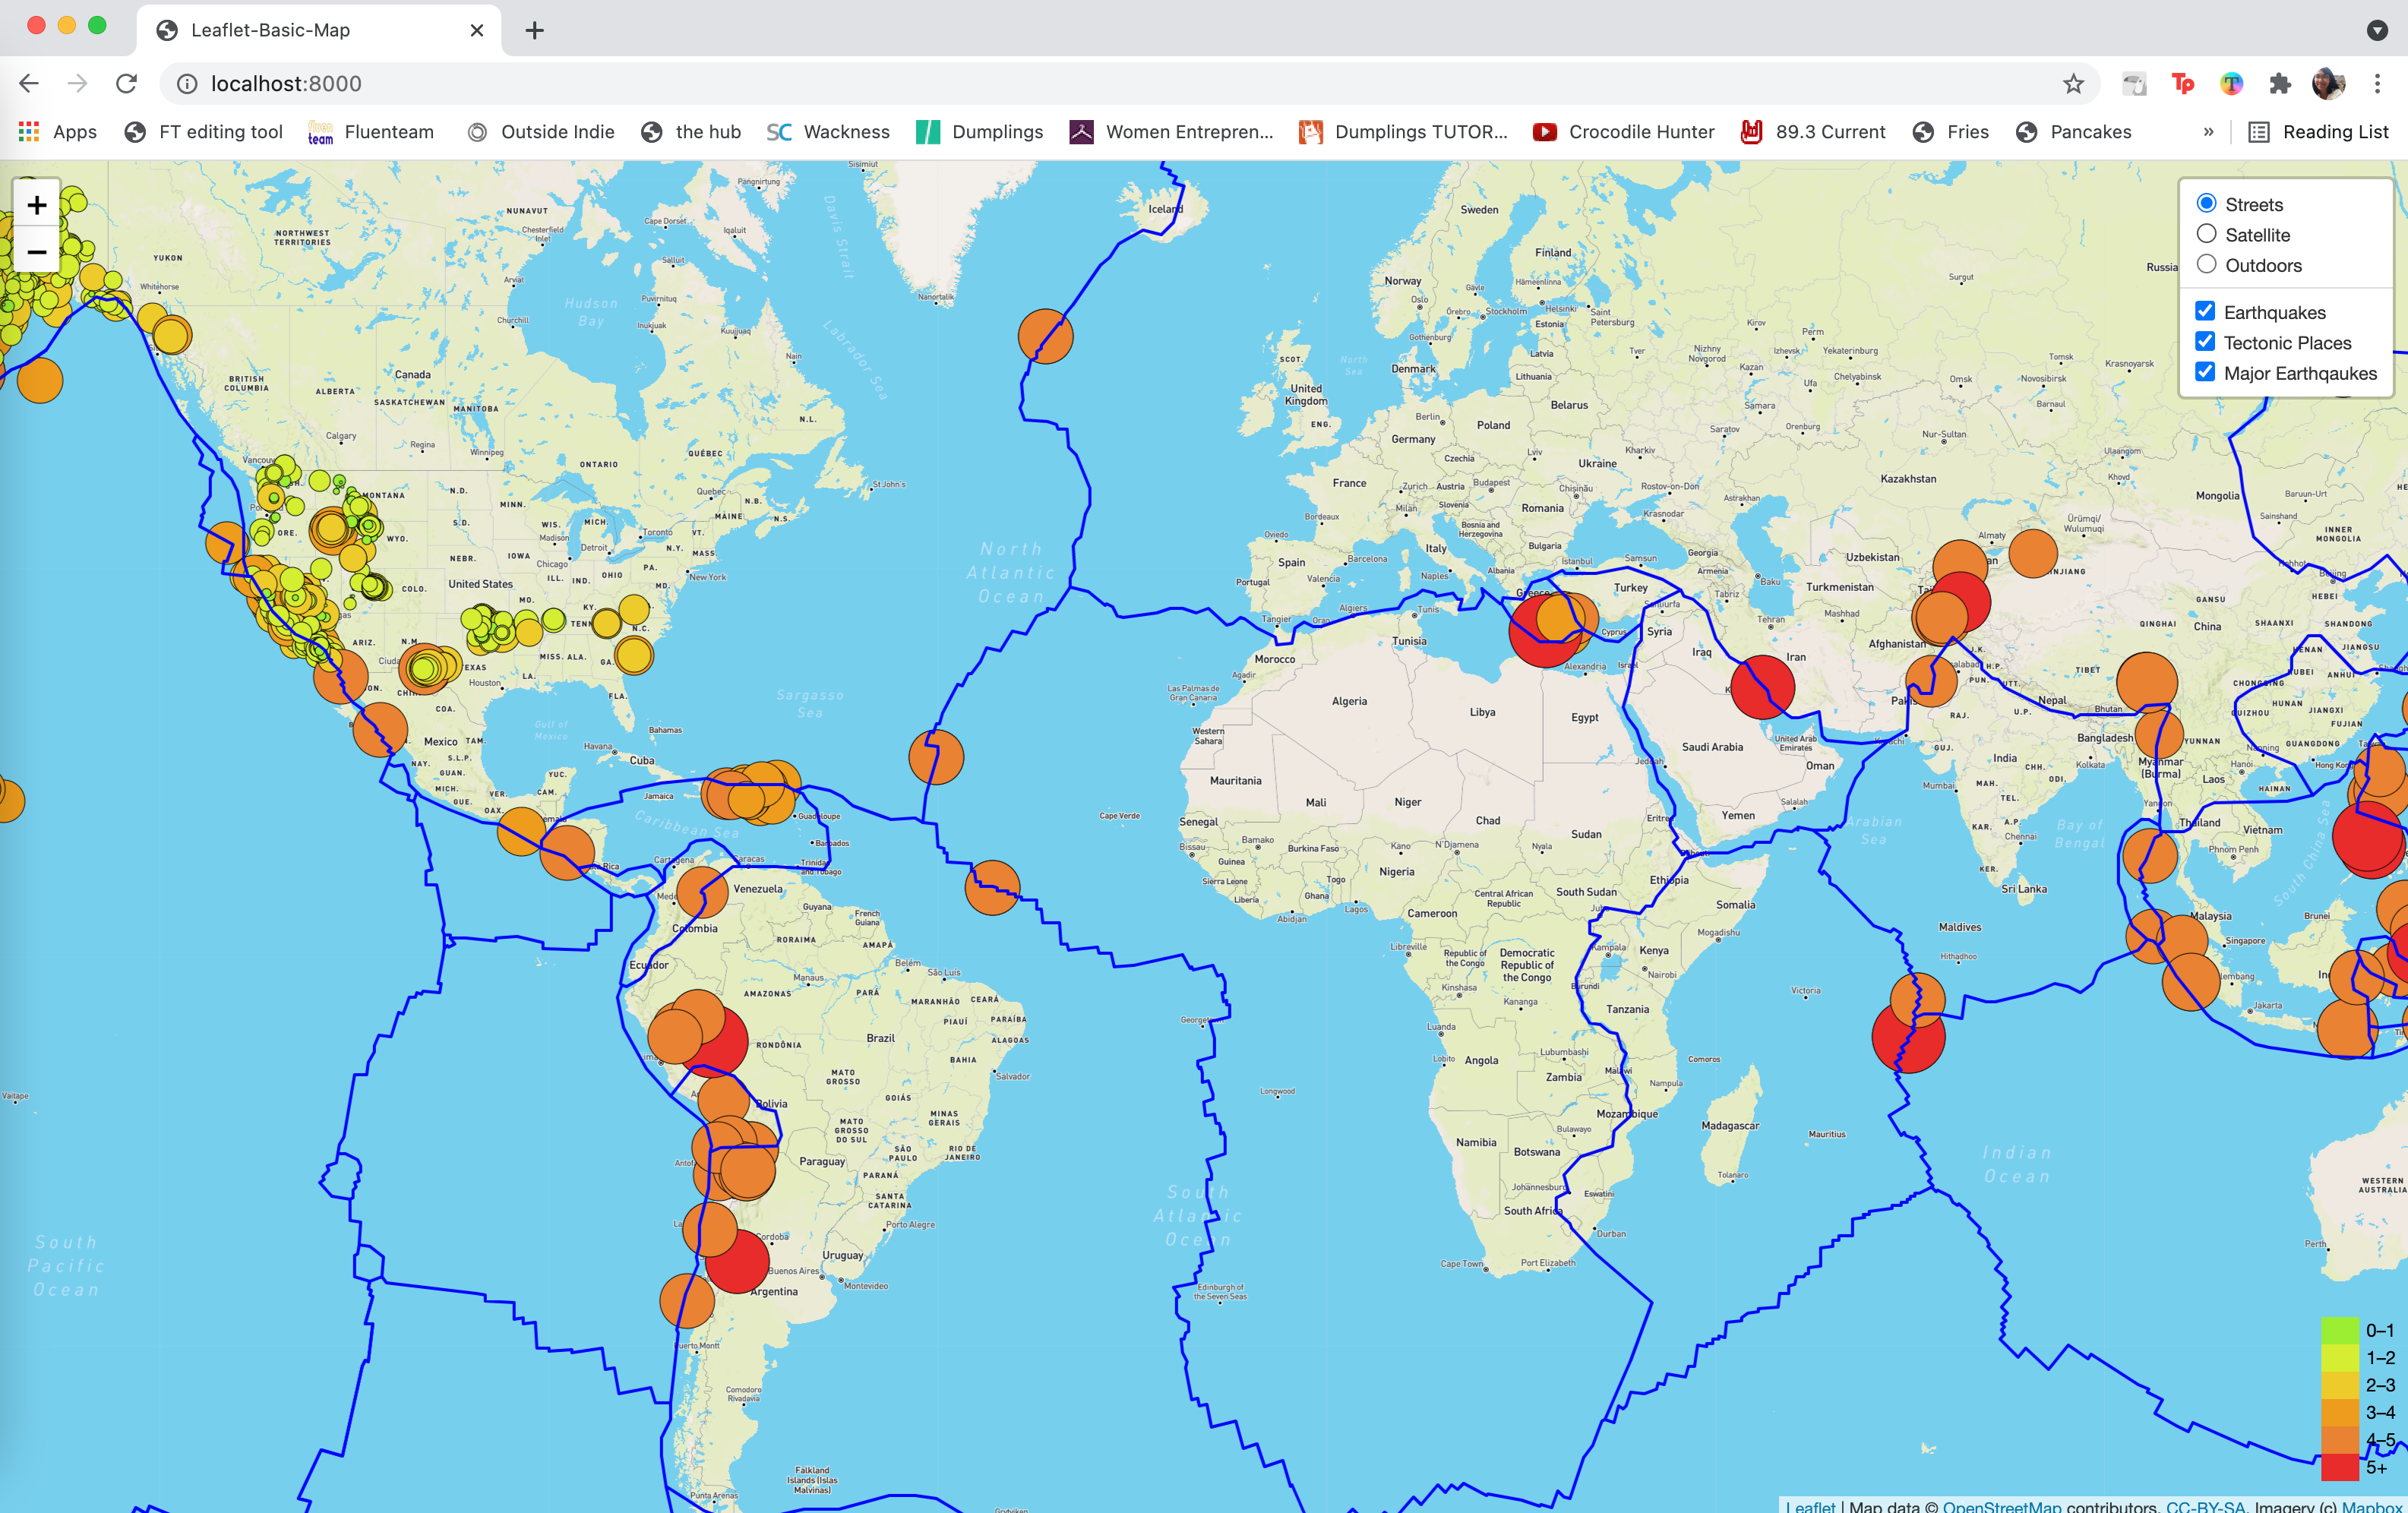2408x1513 pixels.
Task: Click the greyed-out forward navigation arrow
Action: pyautogui.click(x=77, y=83)
